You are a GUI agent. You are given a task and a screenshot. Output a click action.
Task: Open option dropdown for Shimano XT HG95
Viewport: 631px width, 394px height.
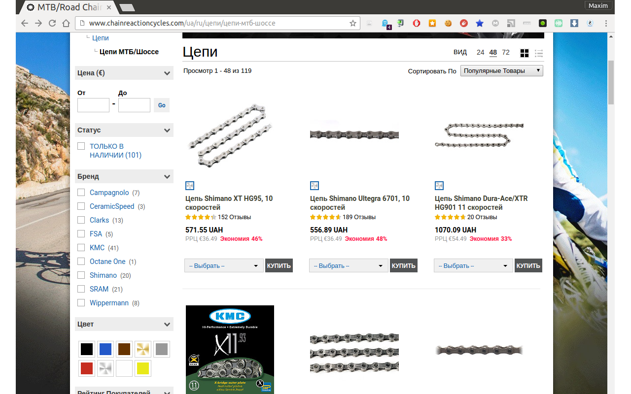[224, 265]
